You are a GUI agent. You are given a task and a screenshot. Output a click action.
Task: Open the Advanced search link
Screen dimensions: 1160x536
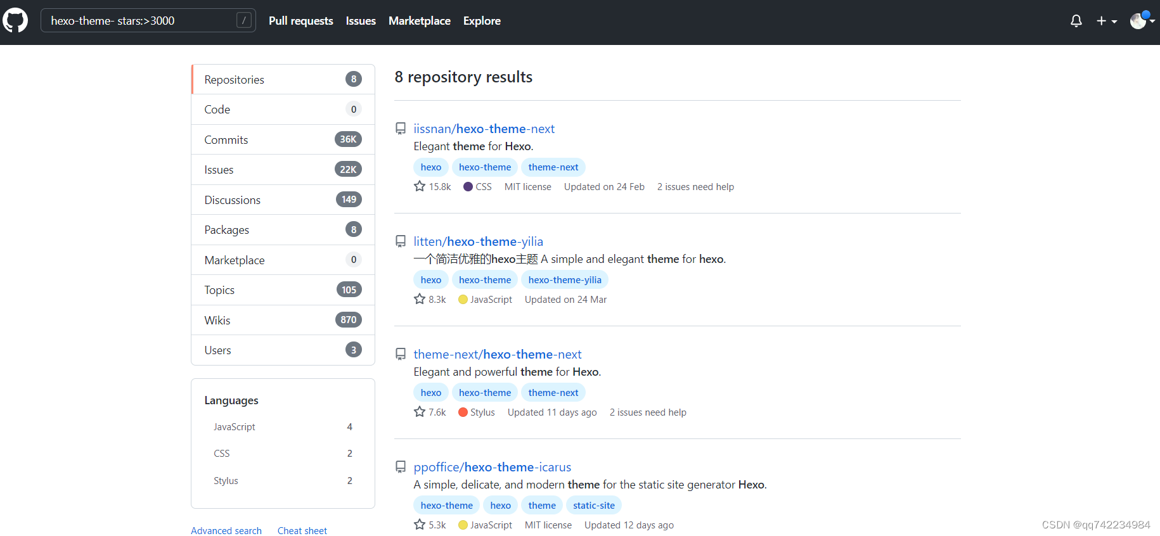click(x=226, y=530)
